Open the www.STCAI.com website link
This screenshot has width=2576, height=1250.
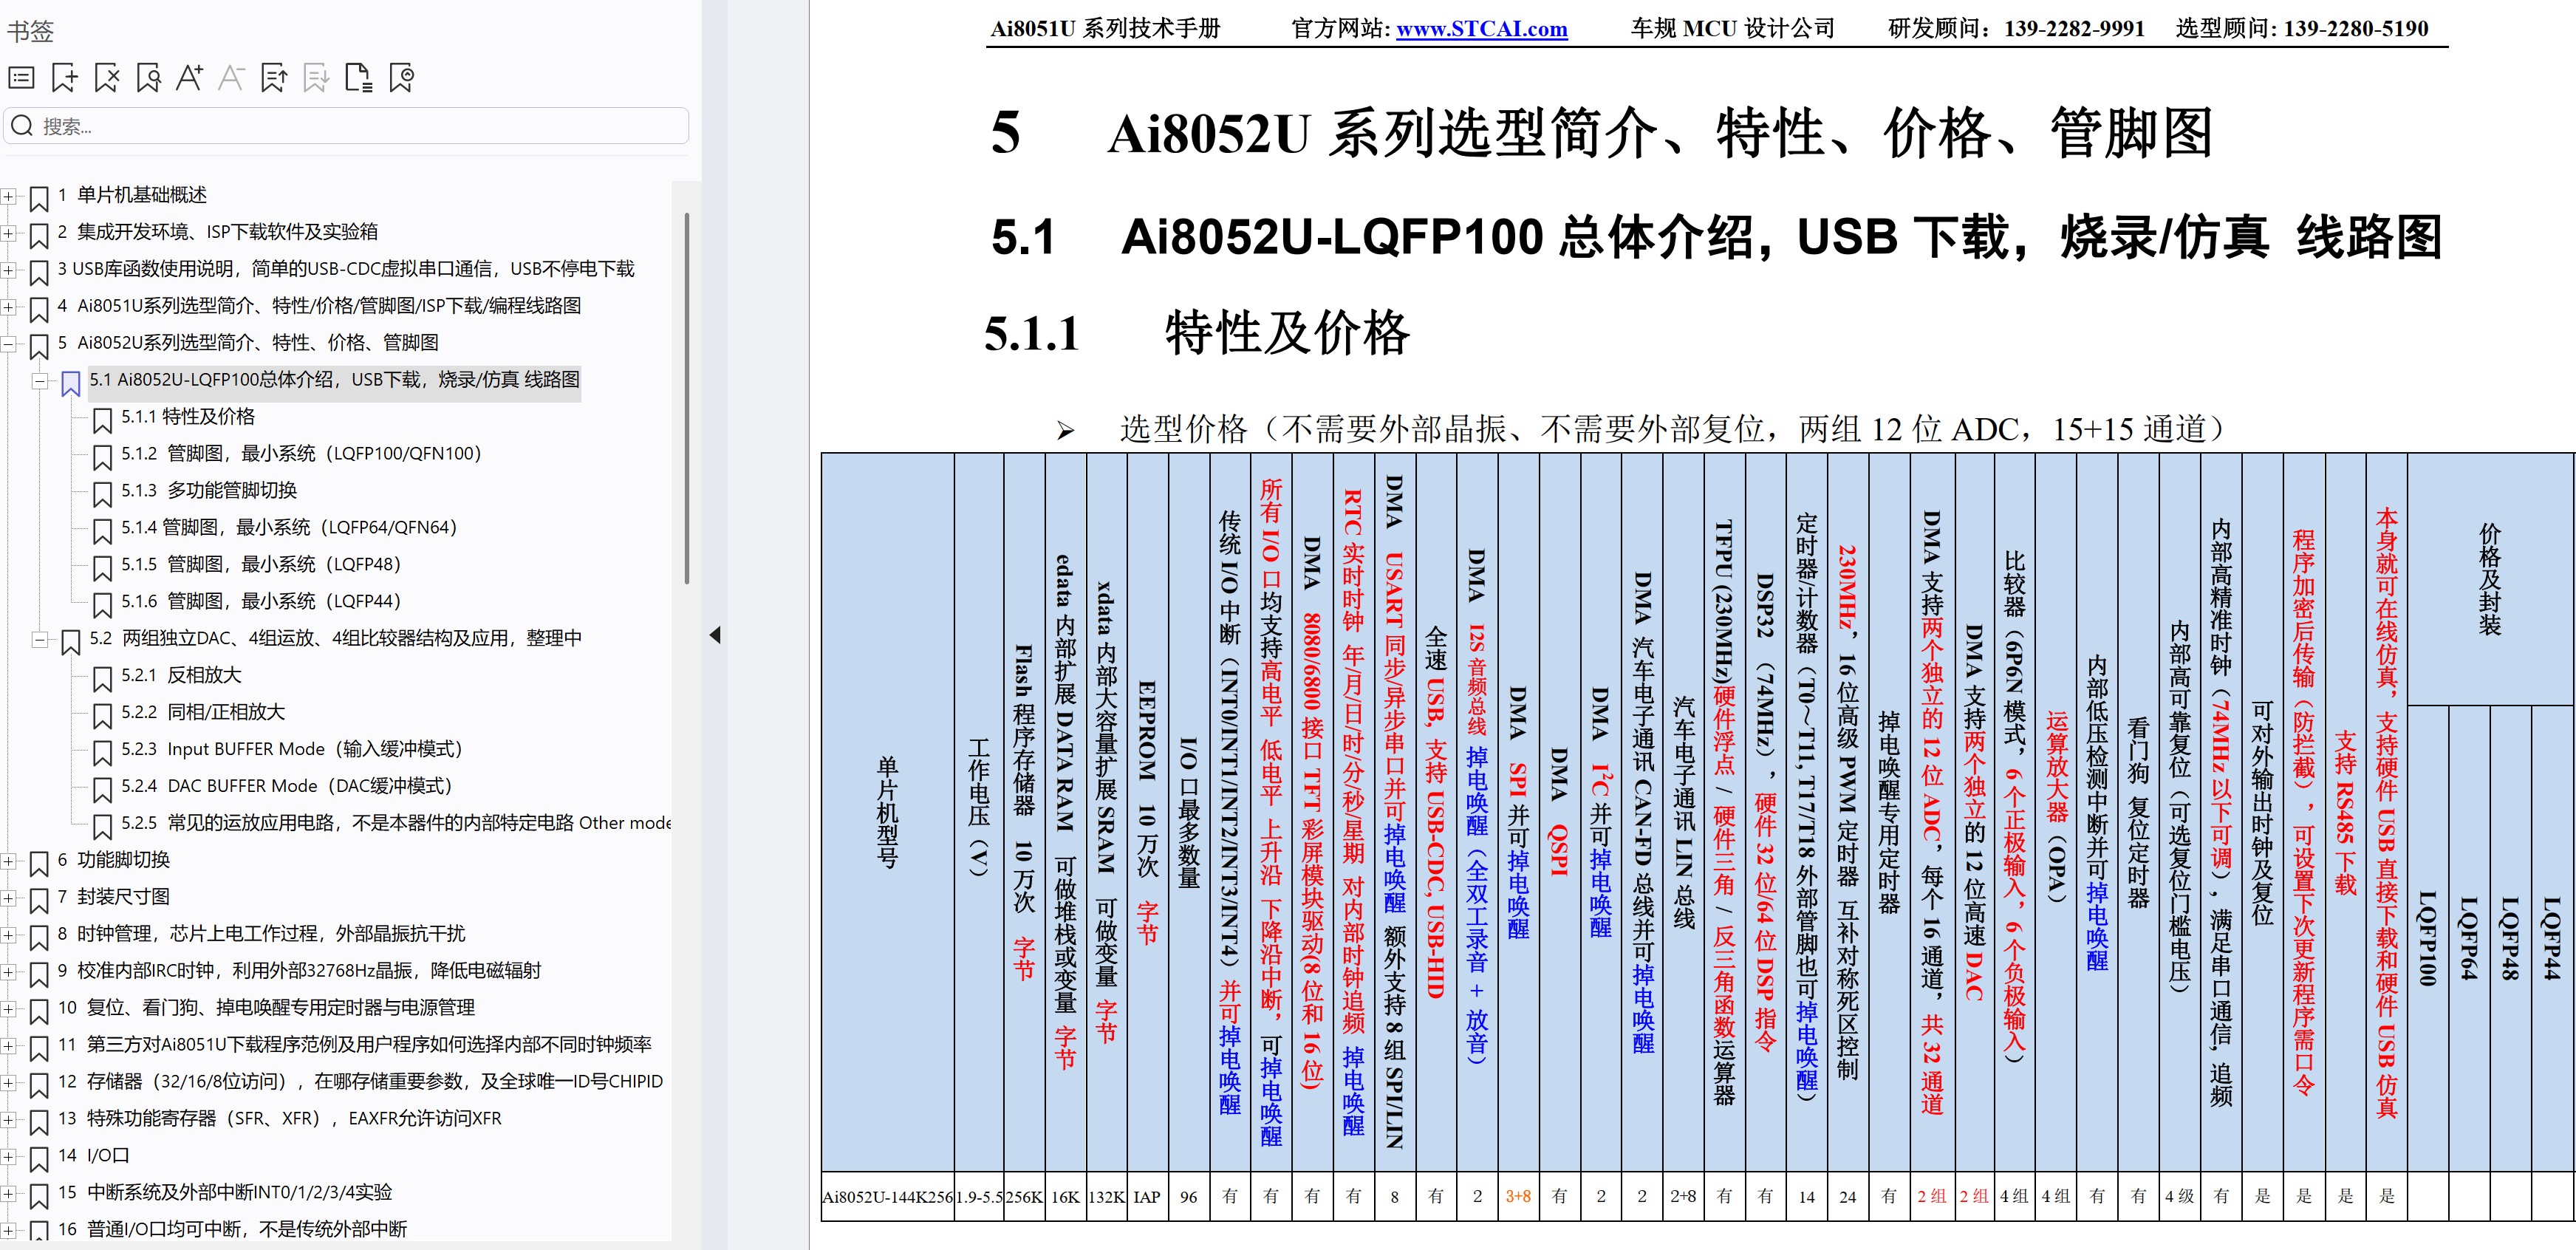tap(1481, 29)
